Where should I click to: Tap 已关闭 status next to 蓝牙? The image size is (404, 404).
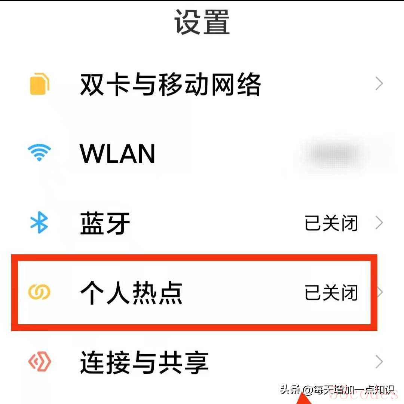click(x=331, y=223)
